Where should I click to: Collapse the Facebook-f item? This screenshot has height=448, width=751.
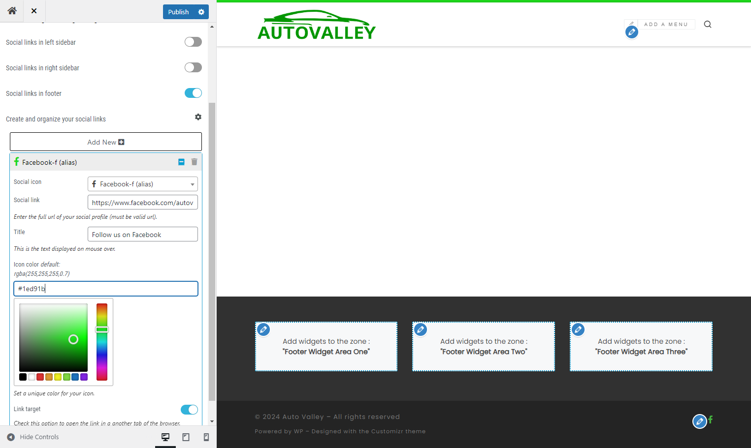tap(181, 162)
